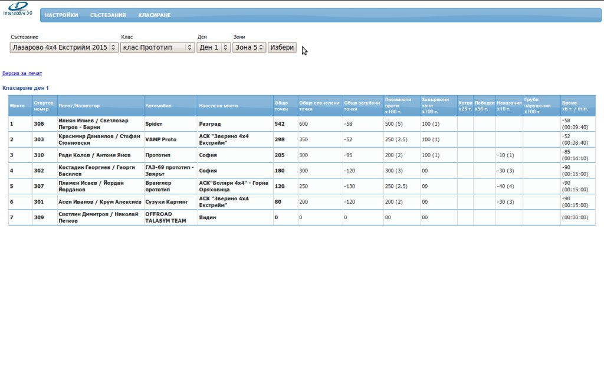The image size is (604, 378).
Task: Click the Interactive 3G logo
Action: pyautogui.click(x=17, y=8)
